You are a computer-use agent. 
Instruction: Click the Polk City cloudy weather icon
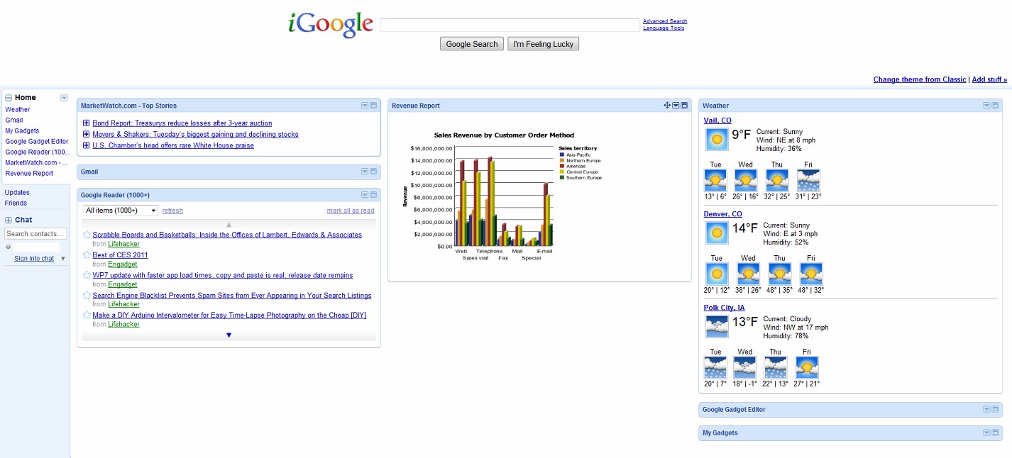click(717, 326)
